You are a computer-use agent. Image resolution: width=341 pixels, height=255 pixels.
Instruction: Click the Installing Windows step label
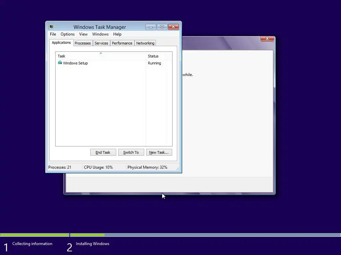(93, 244)
